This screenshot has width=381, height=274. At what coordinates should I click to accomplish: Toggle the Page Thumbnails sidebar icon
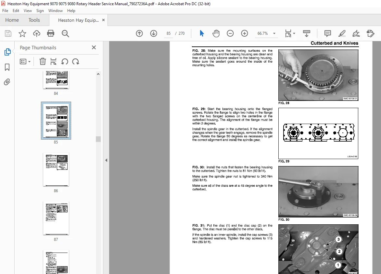coord(7,52)
